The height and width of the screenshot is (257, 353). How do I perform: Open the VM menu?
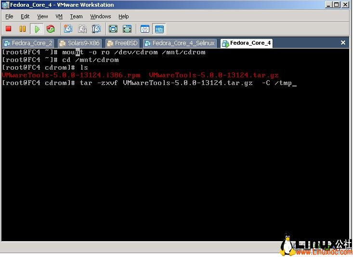[59, 16]
